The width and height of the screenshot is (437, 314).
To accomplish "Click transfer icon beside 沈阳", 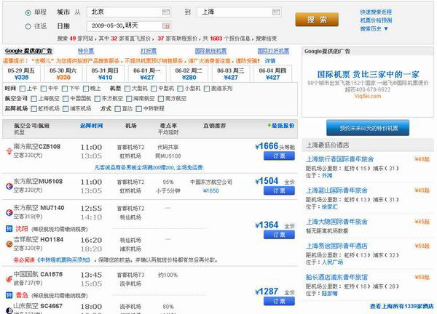I will (x=9, y=229).
